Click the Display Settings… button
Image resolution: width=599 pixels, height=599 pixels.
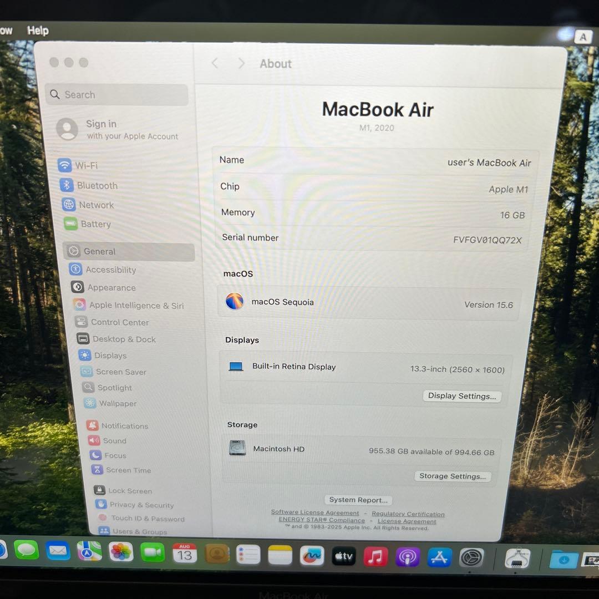[462, 396]
